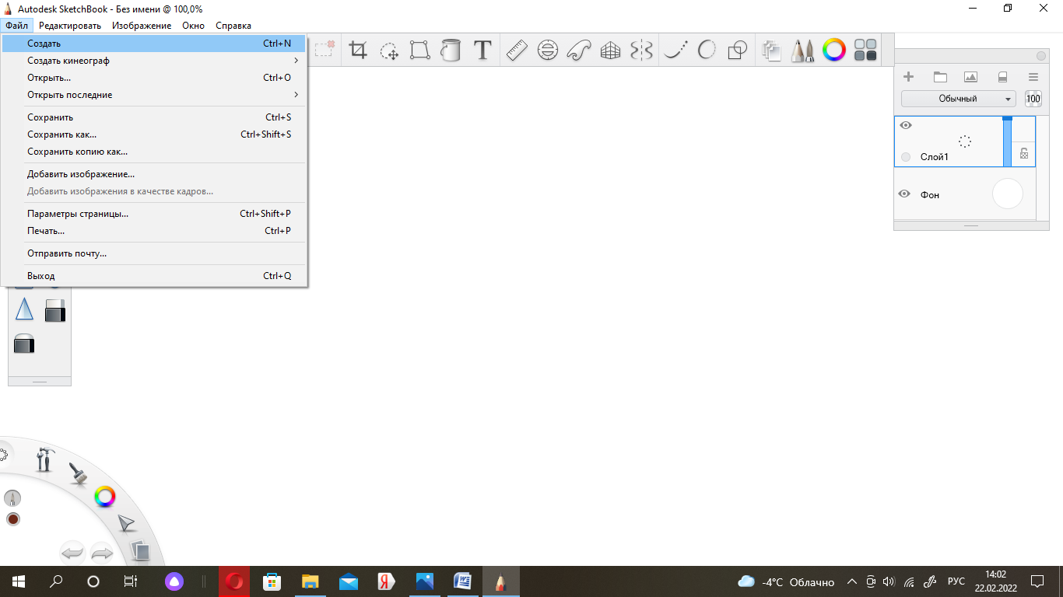Open Редактировать menu

pyautogui.click(x=70, y=26)
